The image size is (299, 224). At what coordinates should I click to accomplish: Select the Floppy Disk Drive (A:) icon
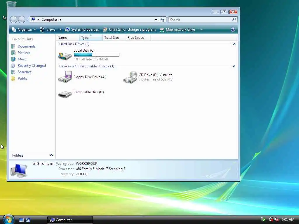[65, 77]
